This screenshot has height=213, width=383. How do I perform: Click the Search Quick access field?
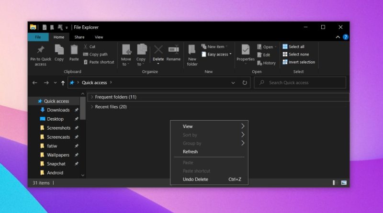[x=300, y=82]
